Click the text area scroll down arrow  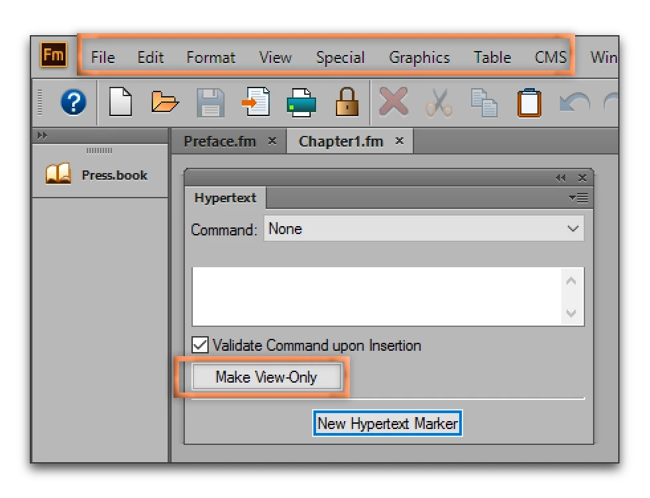tap(571, 313)
